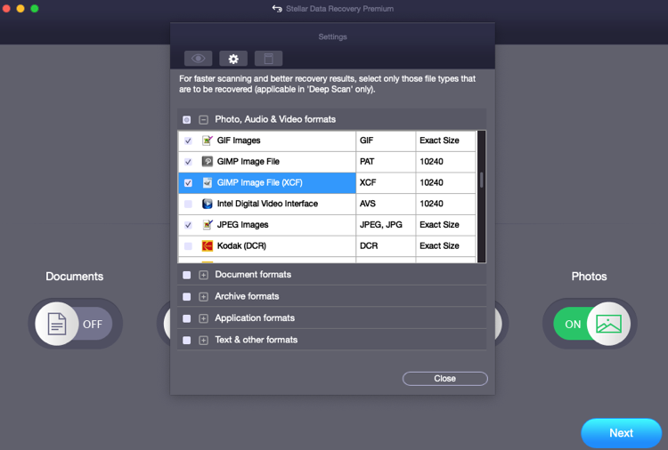668x450 pixels.
Task: Uncheck the JPEG Images checkbox
Action: click(188, 225)
